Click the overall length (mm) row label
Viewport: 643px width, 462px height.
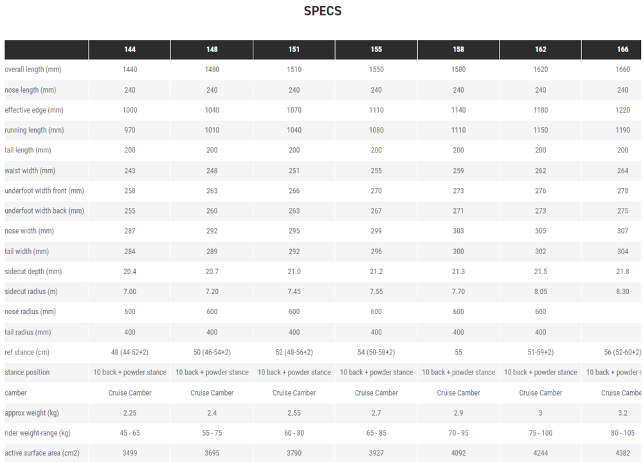coord(33,69)
